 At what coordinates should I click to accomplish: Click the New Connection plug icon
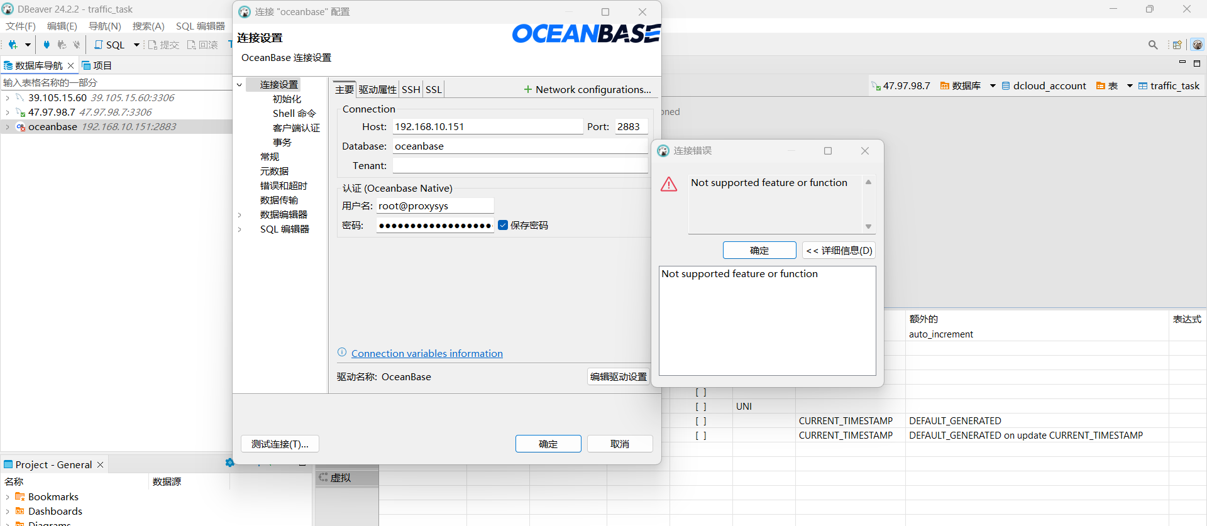click(x=13, y=45)
